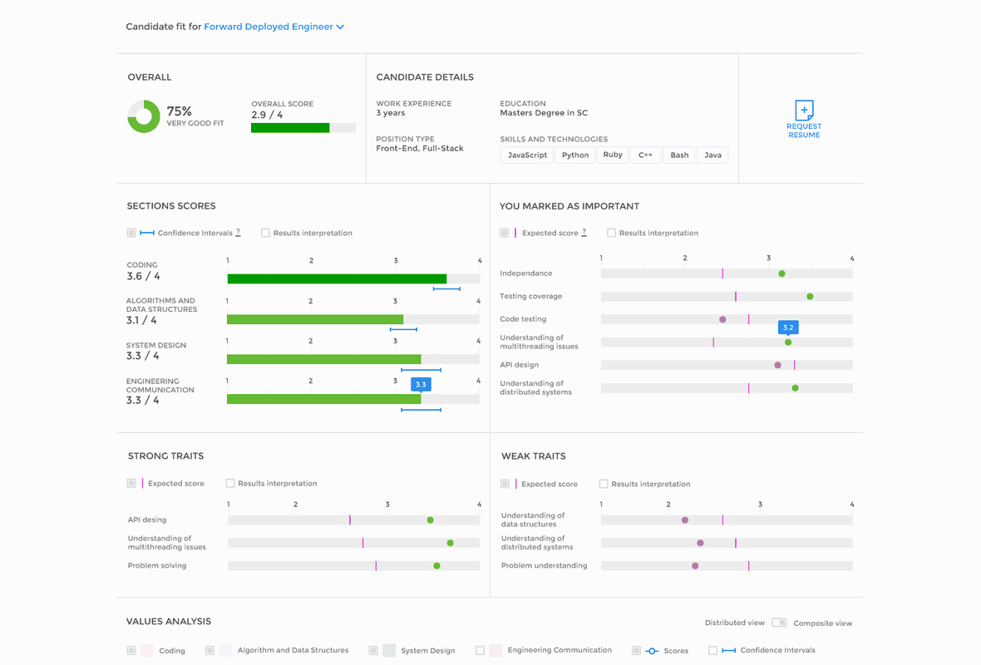Enable Engineering Communication checkbox in Values Analysis

[480, 651]
